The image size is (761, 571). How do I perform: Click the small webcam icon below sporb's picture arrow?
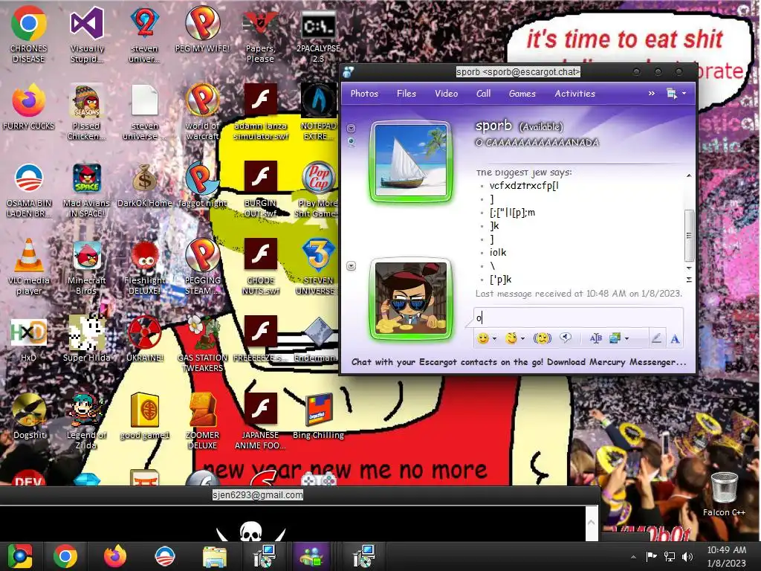(352, 141)
